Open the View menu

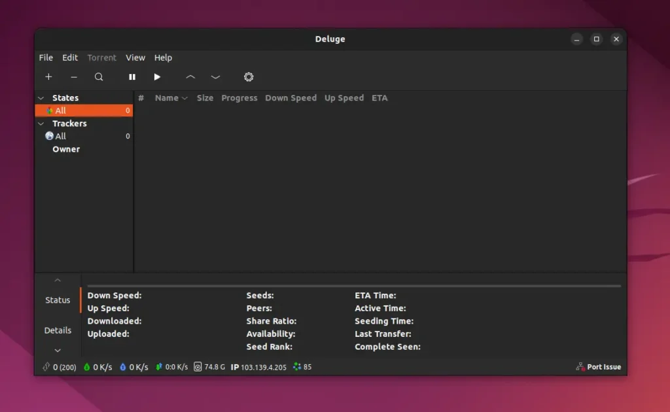(x=135, y=58)
